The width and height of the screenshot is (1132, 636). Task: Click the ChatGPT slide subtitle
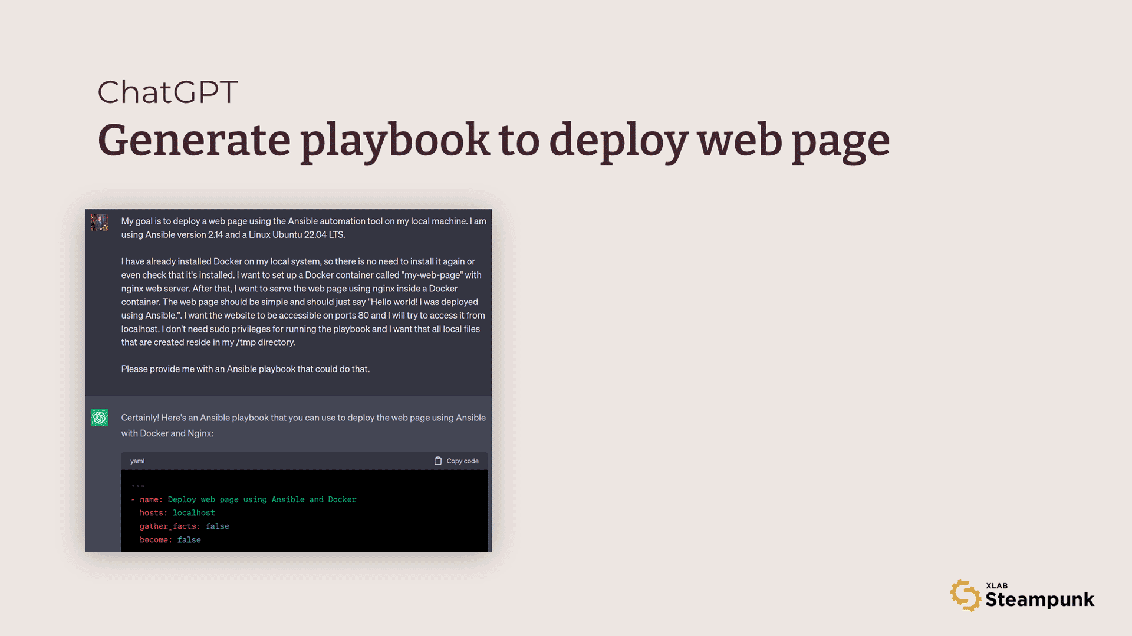[167, 92]
